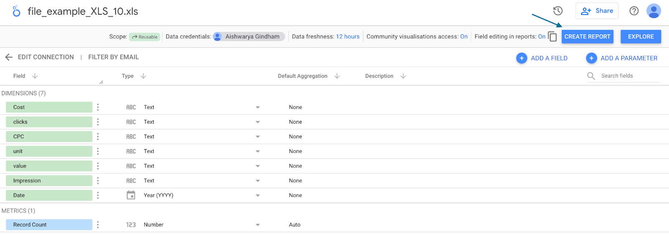Open the version history clock icon

[x=558, y=11]
